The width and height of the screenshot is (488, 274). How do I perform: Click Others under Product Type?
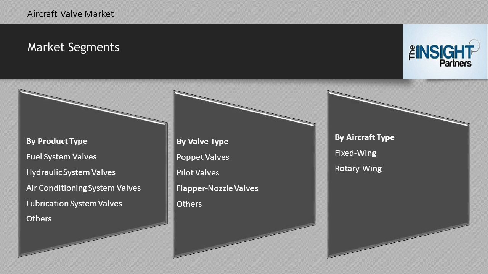point(39,219)
